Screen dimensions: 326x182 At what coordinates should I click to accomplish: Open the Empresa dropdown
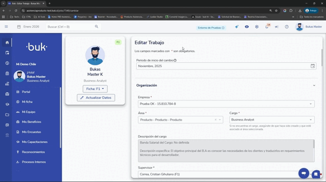pos(226,104)
